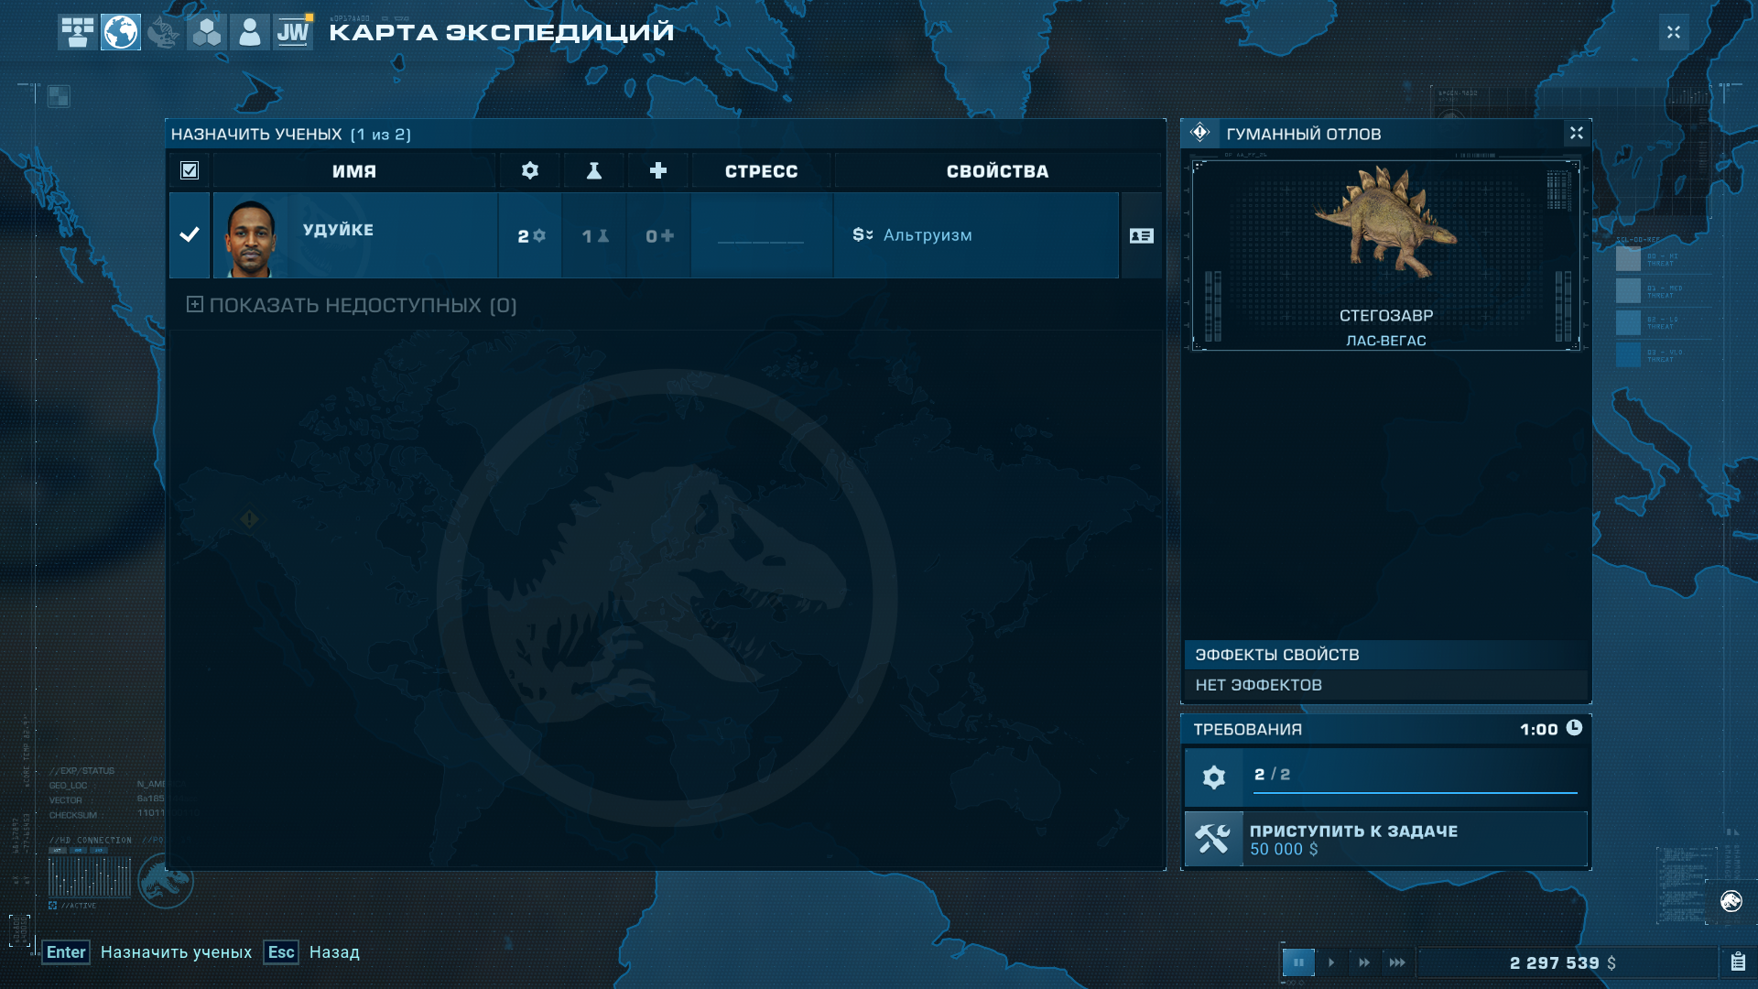1758x989 pixels.
Task: Start task ПРИСТУПИТЬ К ЗАДАЧЕ button
Action: click(x=1385, y=839)
